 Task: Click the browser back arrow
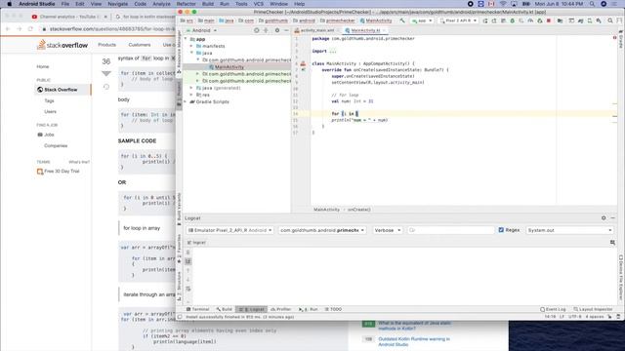(x=8, y=29)
